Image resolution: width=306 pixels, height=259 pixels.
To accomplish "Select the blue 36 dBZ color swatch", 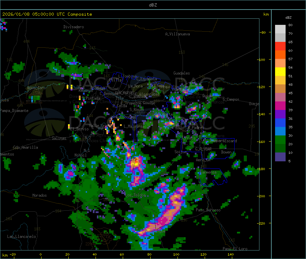I will (x=280, y=123).
